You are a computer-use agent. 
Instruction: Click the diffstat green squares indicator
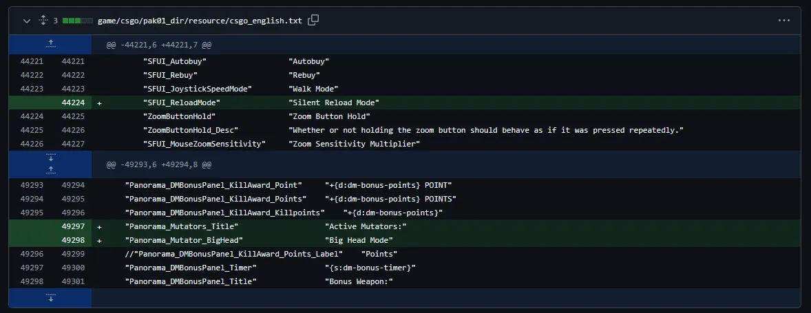[x=78, y=21]
